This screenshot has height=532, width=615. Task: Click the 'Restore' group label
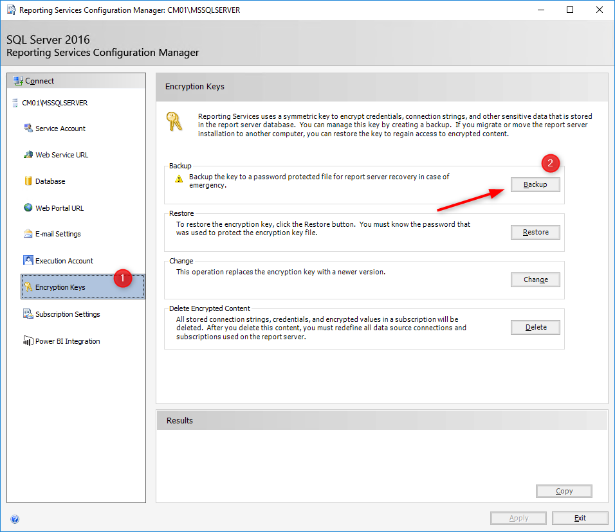tap(181, 213)
